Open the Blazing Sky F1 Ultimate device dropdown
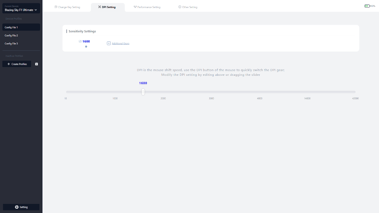 coord(21,8)
